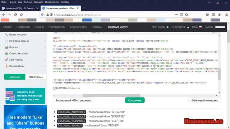
Task: Go back with the browser back arrow
Action: pos(4,15)
